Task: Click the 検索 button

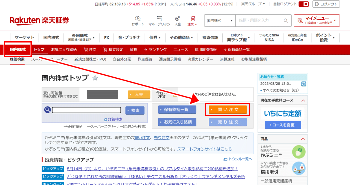Action: (x=135, y=110)
